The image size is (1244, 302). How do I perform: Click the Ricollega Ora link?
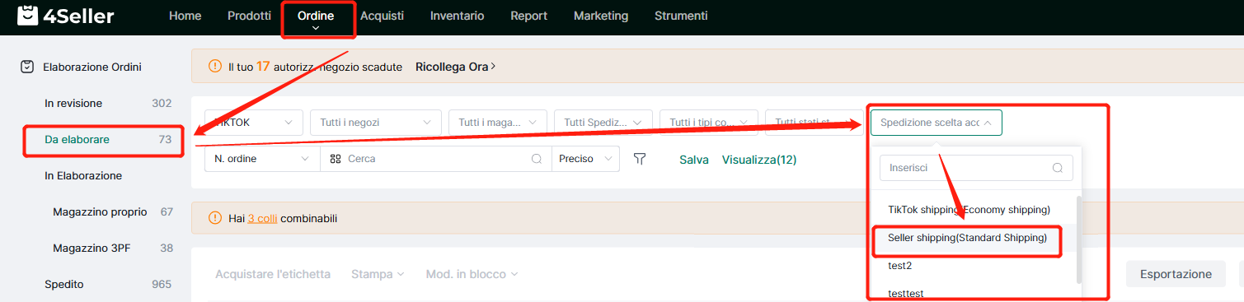pyautogui.click(x=456, y=67)
